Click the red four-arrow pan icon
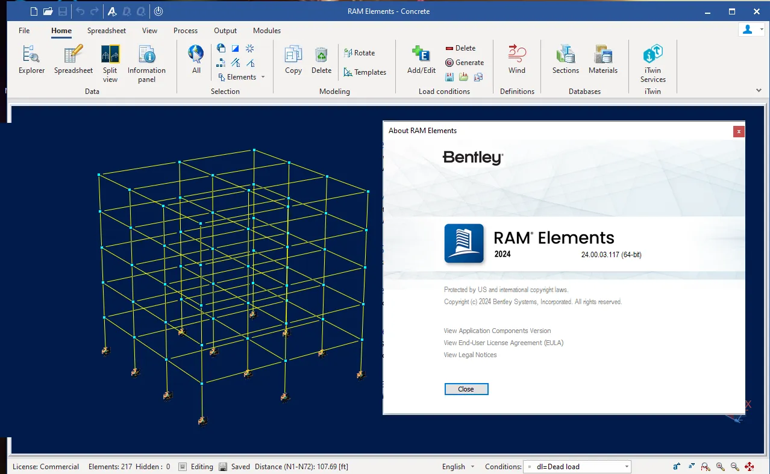Screen dimensions: 770x474 click(x=750, y=467)
